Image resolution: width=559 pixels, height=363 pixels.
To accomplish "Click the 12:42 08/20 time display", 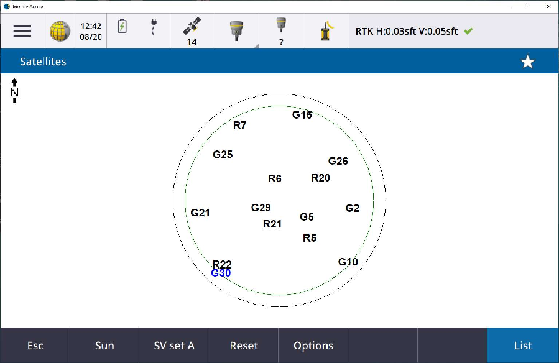I will pos(91,31).
